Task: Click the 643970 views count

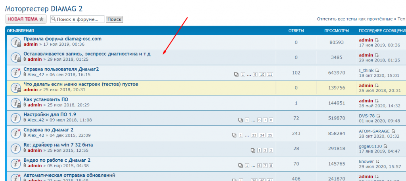Action: click(x=336, y=73)
